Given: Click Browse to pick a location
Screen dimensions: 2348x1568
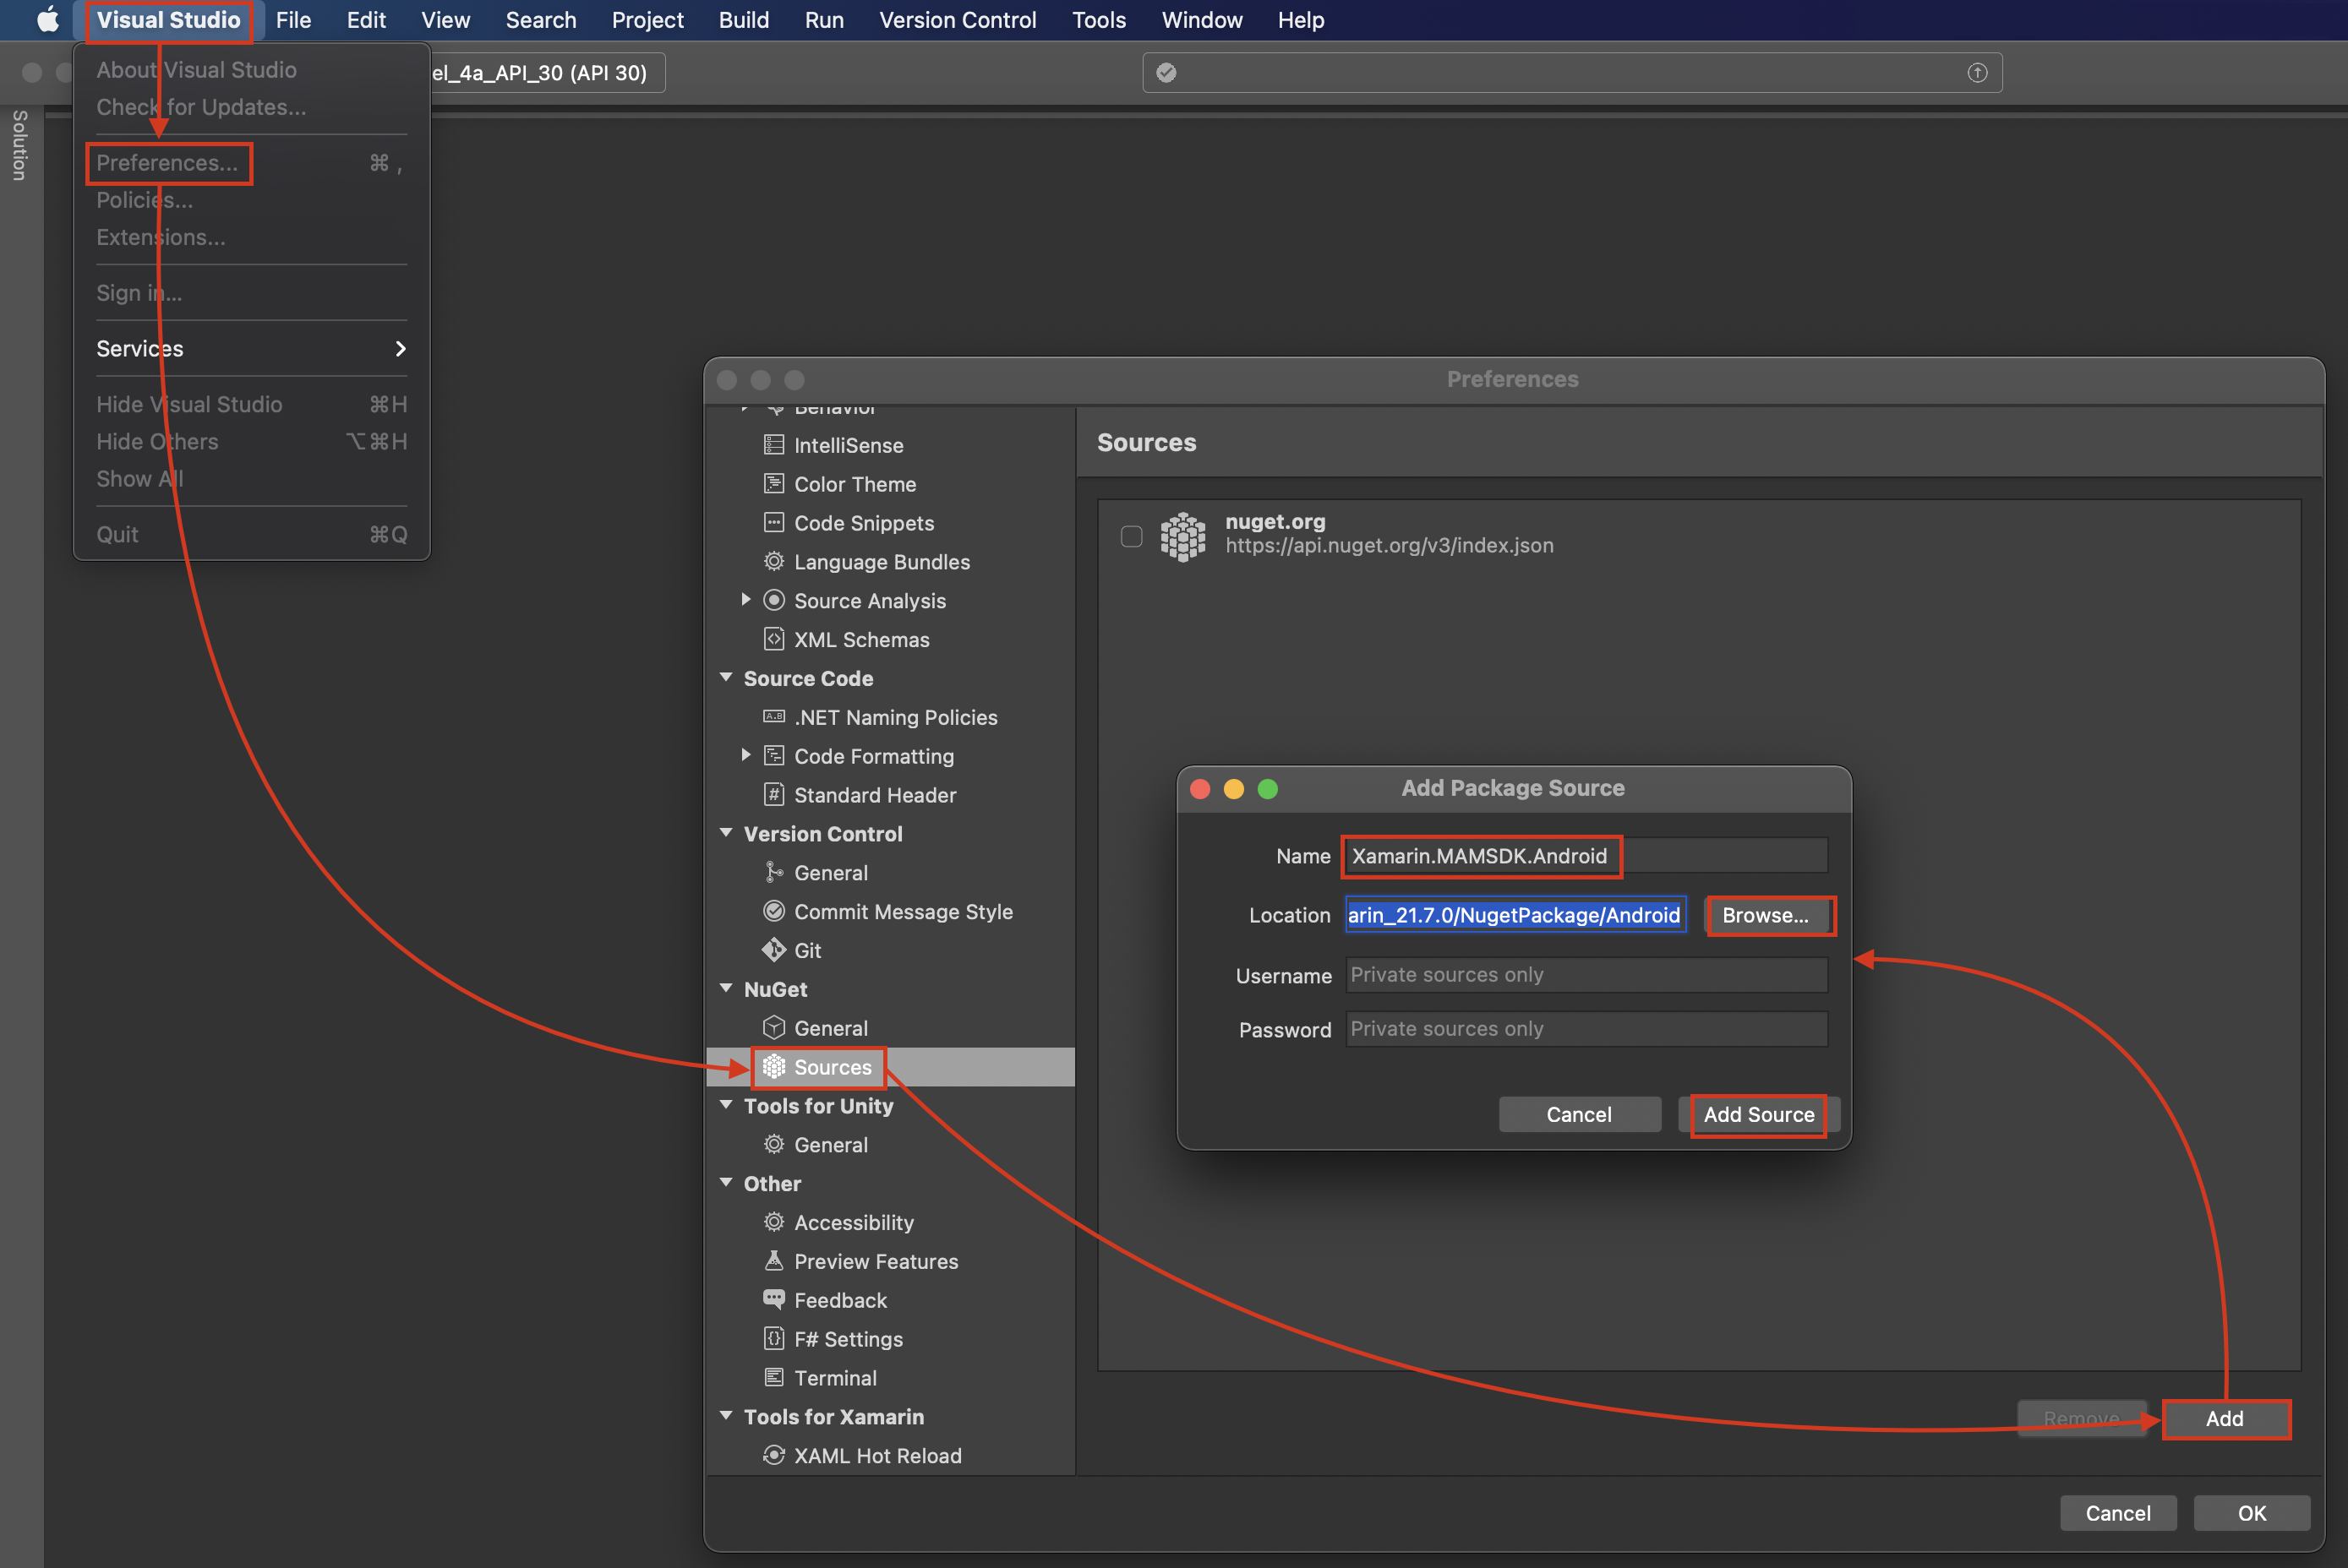Looking at the screenshot, I should 1767,915.
